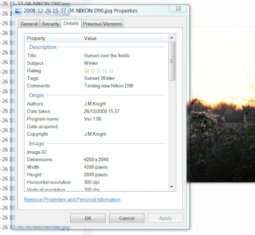Click the scrollbar up arrow

pyautogui.click(x=172, y=38)
